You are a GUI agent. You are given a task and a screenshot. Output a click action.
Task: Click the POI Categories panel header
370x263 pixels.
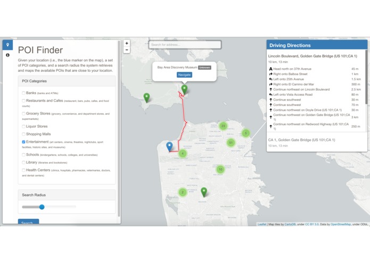(67, 81)
